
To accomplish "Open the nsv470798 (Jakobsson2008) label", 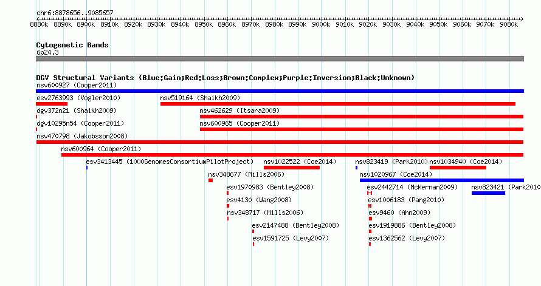I will [x=82, y=136].
